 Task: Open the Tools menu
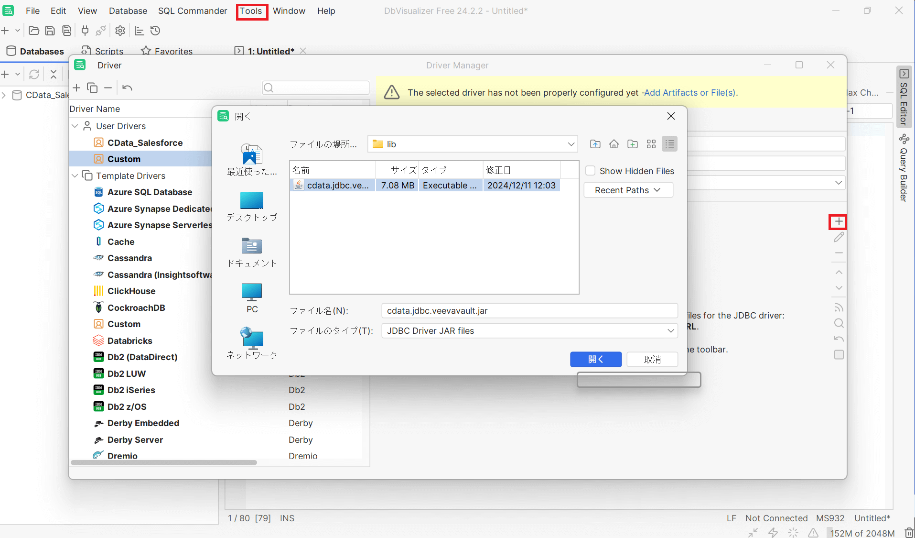[x=251, y=11]
